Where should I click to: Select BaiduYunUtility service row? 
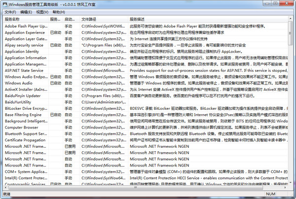(x=18, y=102)
